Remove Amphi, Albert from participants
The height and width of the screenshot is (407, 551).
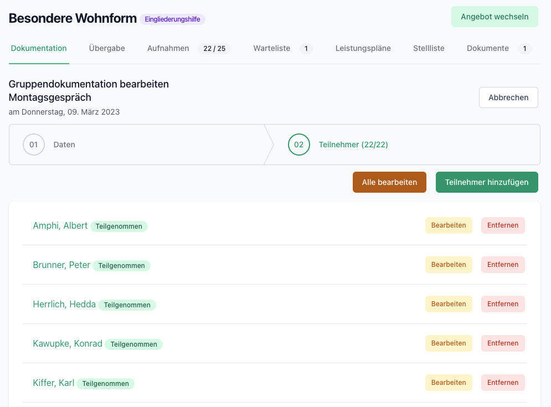503,225
